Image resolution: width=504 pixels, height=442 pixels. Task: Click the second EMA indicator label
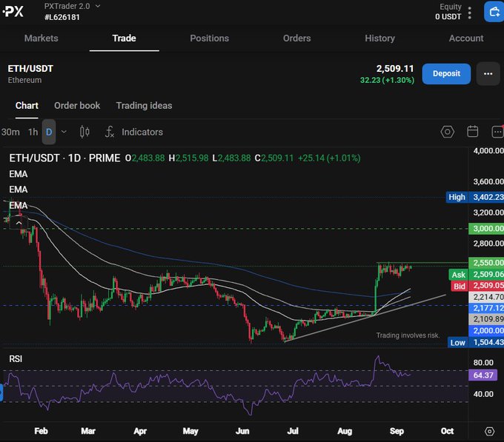(x=19, y=190)
